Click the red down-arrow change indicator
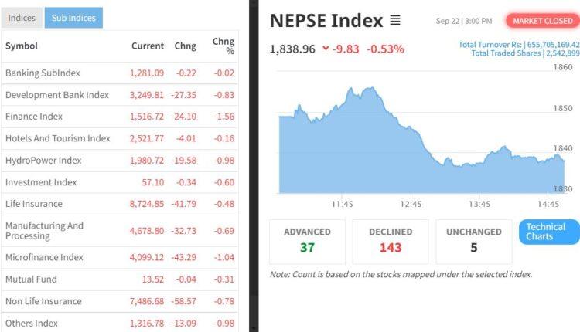Image resolution: width=580 pixels, height=332 pixels. tap(326, 49)
